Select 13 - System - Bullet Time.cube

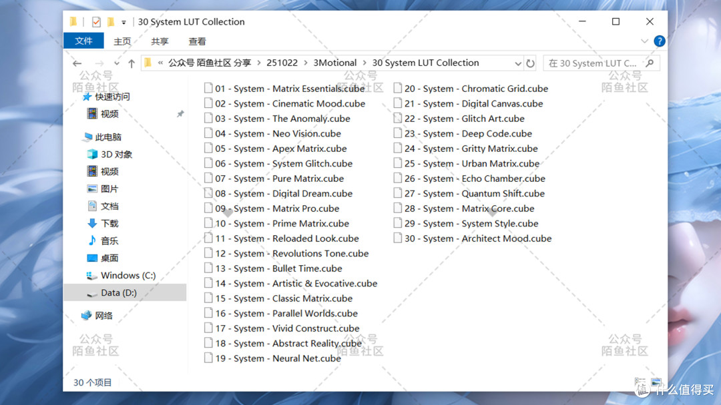pos(278,268)
